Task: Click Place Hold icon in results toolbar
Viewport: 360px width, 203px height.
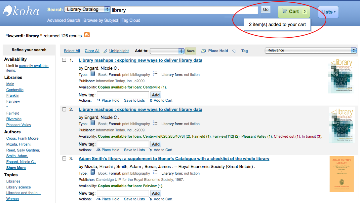Action: coord(203,51)
